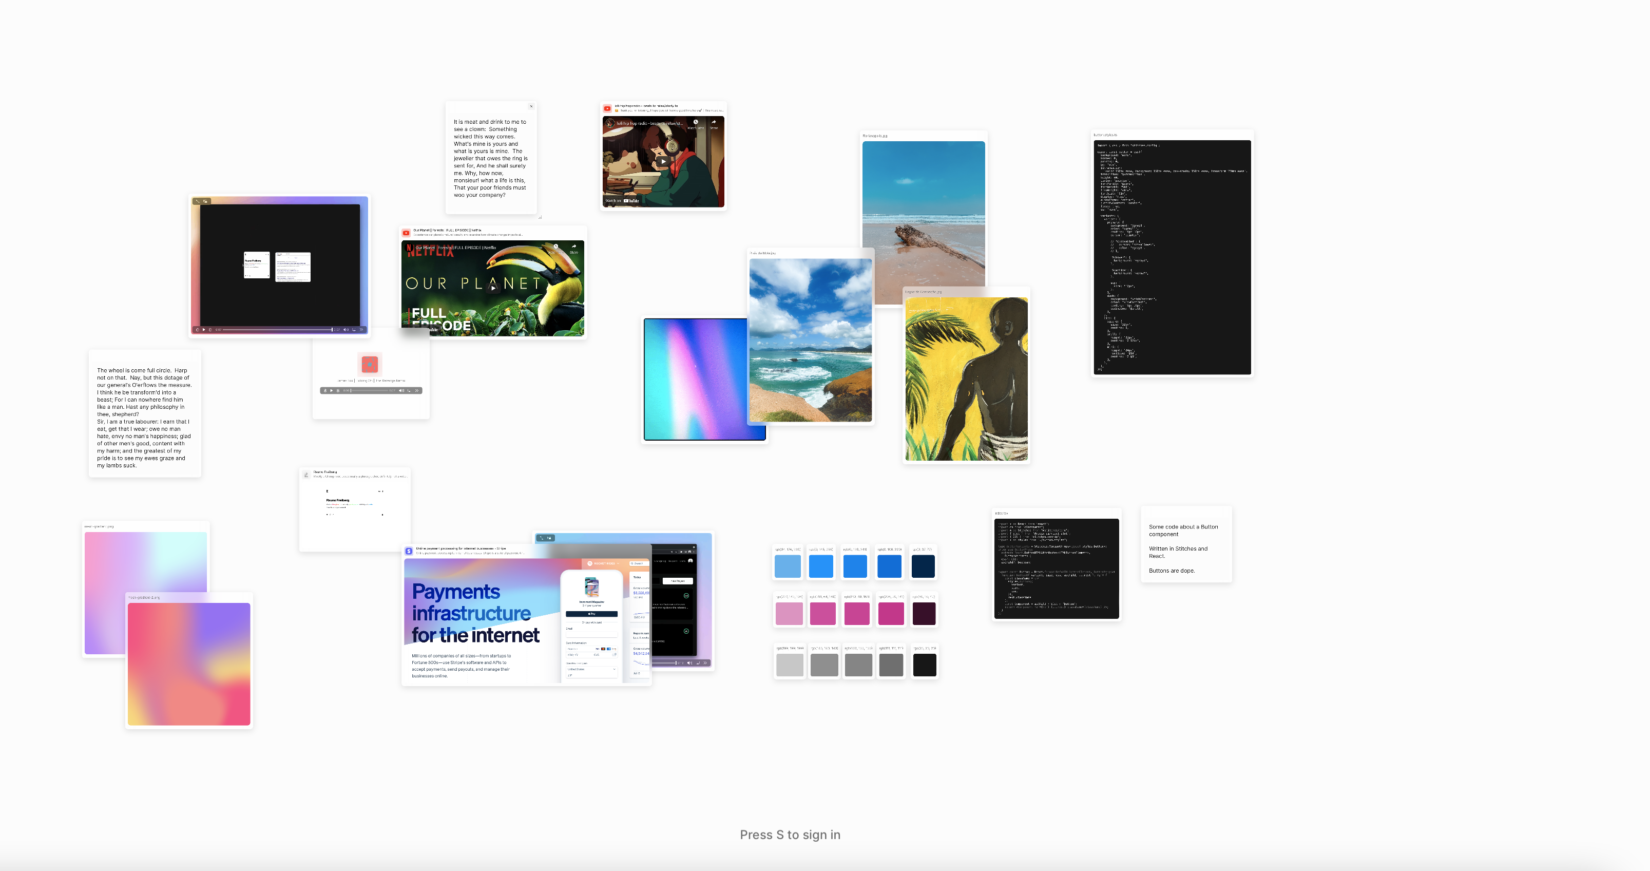Viewport: 1650px width, 871px height.
Task: Play the Revenge Remix audio track
Action: click(x=331, y=390)
